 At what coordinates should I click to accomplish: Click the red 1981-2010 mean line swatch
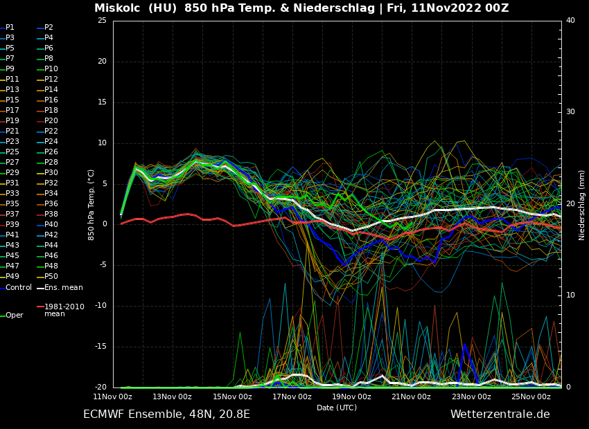[x=40, y=307]
